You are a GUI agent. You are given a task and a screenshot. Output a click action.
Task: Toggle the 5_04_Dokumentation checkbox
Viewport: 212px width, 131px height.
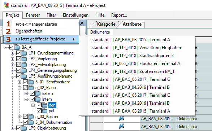tap(25, 122)
